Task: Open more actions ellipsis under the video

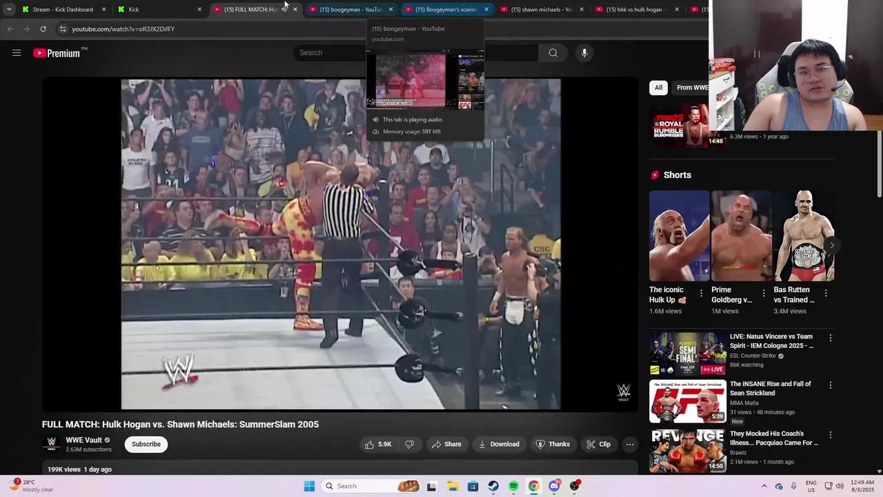Action: [630, 445]
